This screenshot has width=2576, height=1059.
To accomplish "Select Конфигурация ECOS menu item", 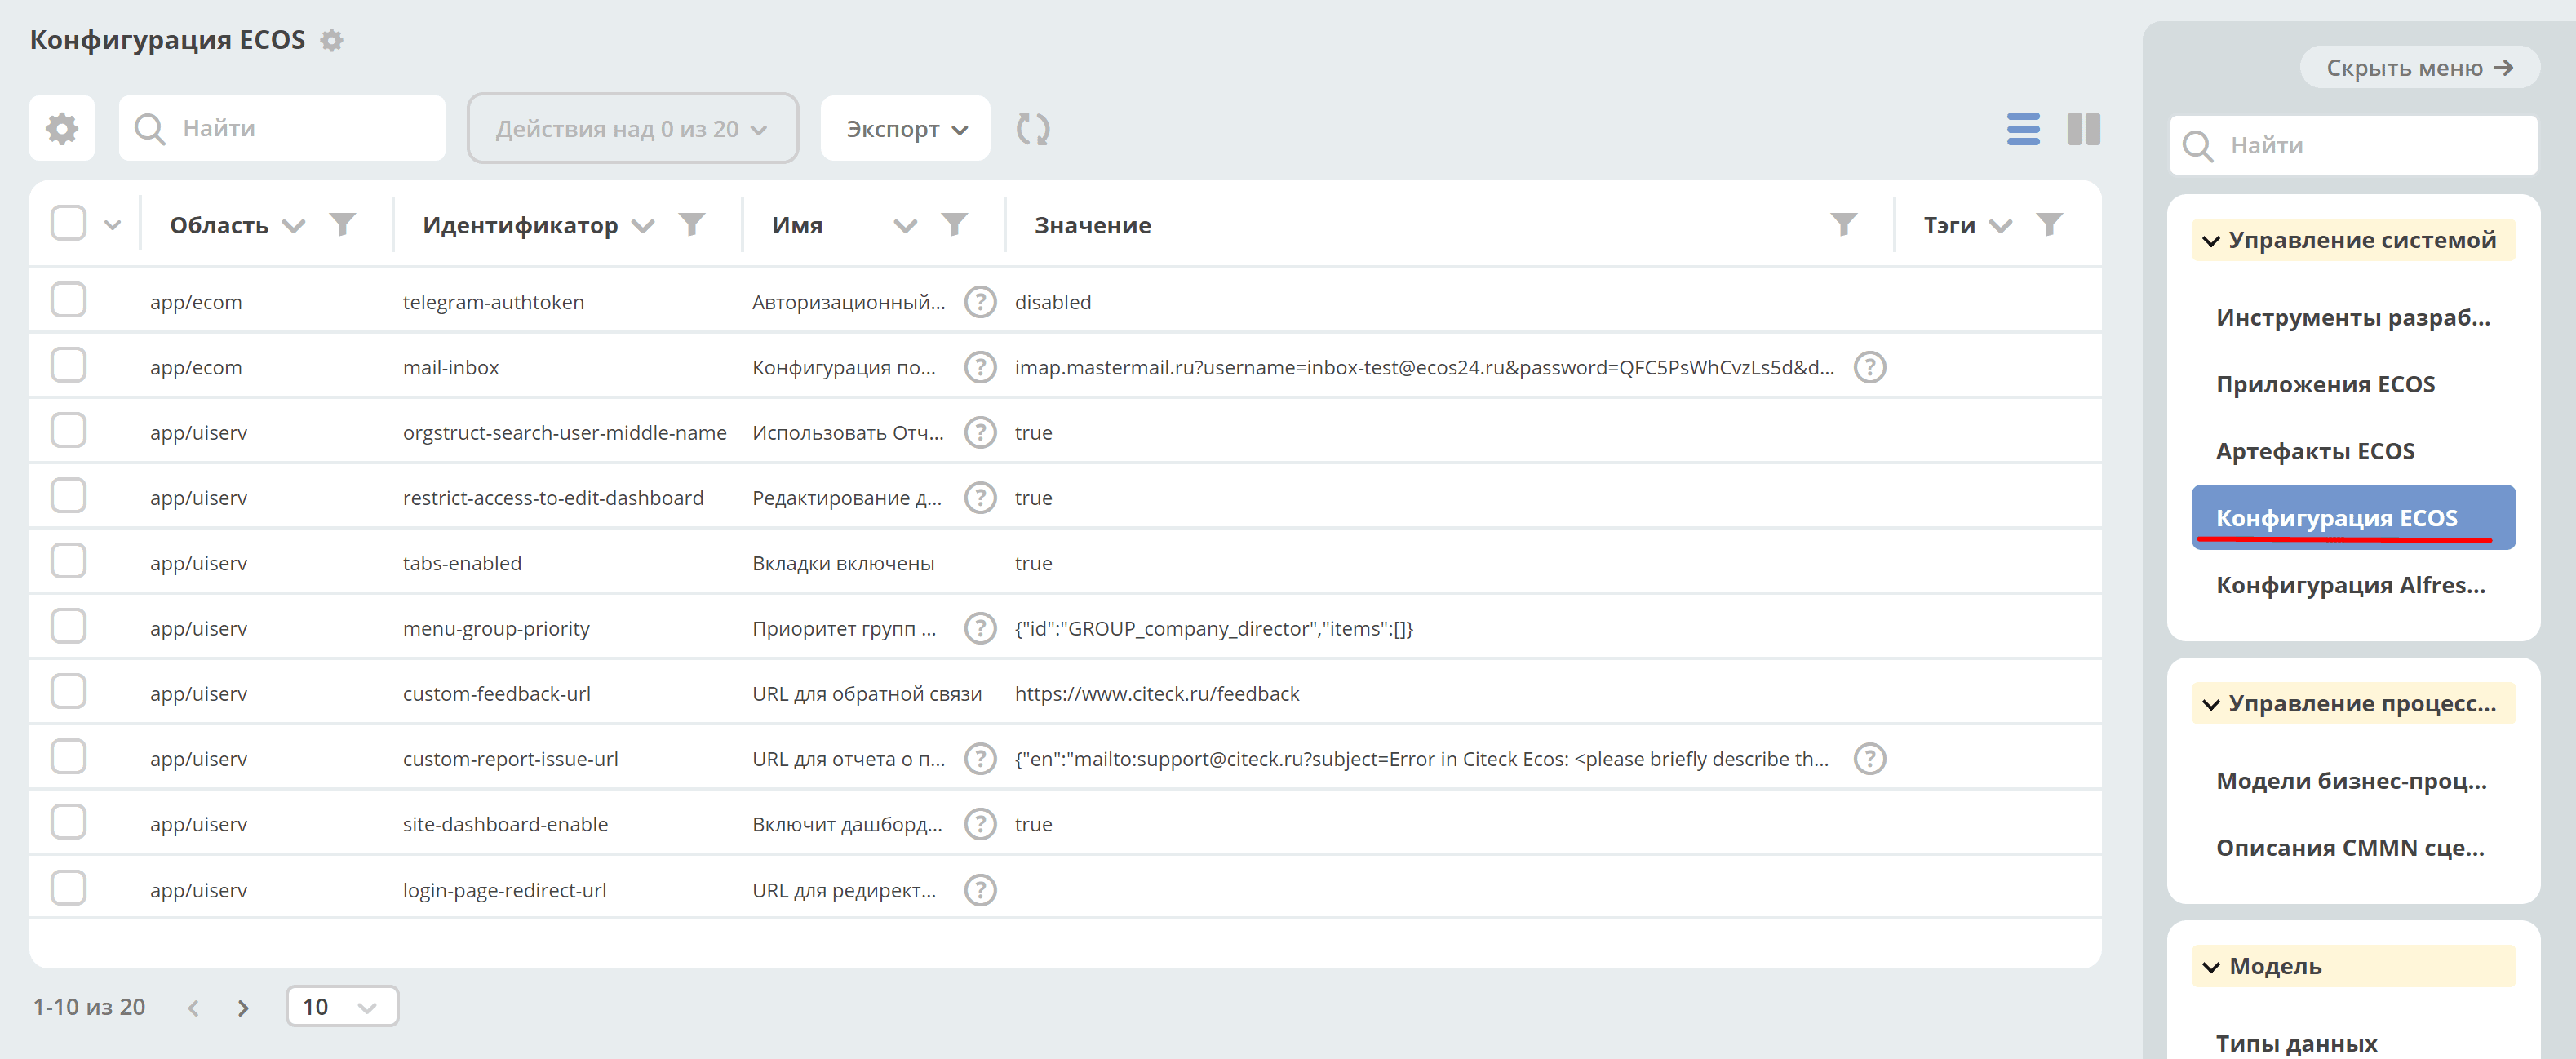I will click(x=2353, y=518).
